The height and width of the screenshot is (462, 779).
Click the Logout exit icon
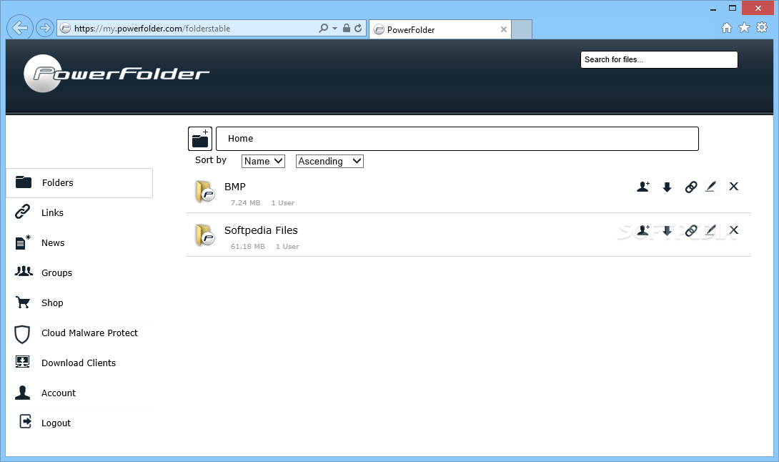[x=25, y=421]
